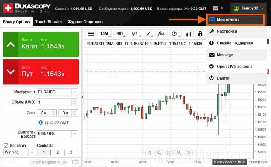Click the Свободная маржа value
Viewport: 271px width, 167px height.
click(142, 9)
